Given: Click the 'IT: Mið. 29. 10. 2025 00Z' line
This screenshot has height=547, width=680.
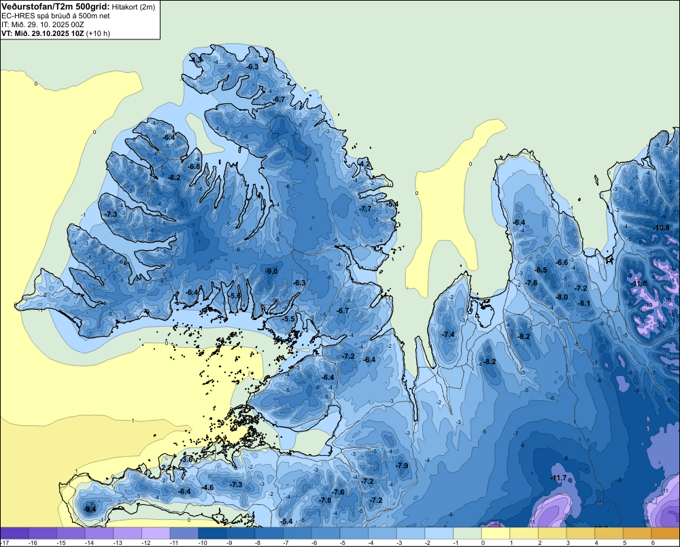Looking at the screenshot, I should coord(42,24).
